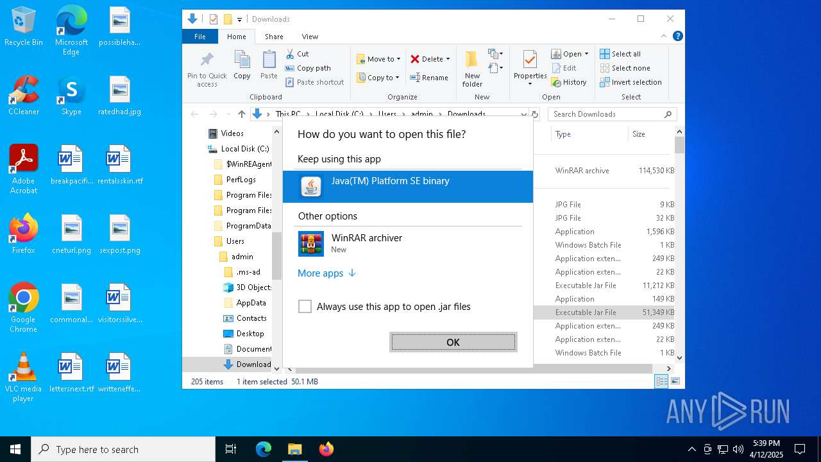Click Pin to Quick access icon
Viewport: 821px width, 462px height.
click(207, 69)
